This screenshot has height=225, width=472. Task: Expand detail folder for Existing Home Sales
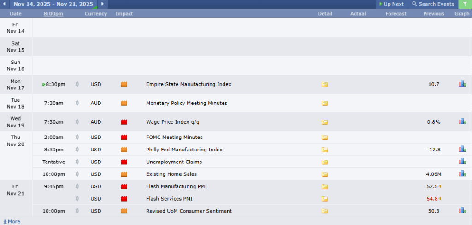[324, 174]
